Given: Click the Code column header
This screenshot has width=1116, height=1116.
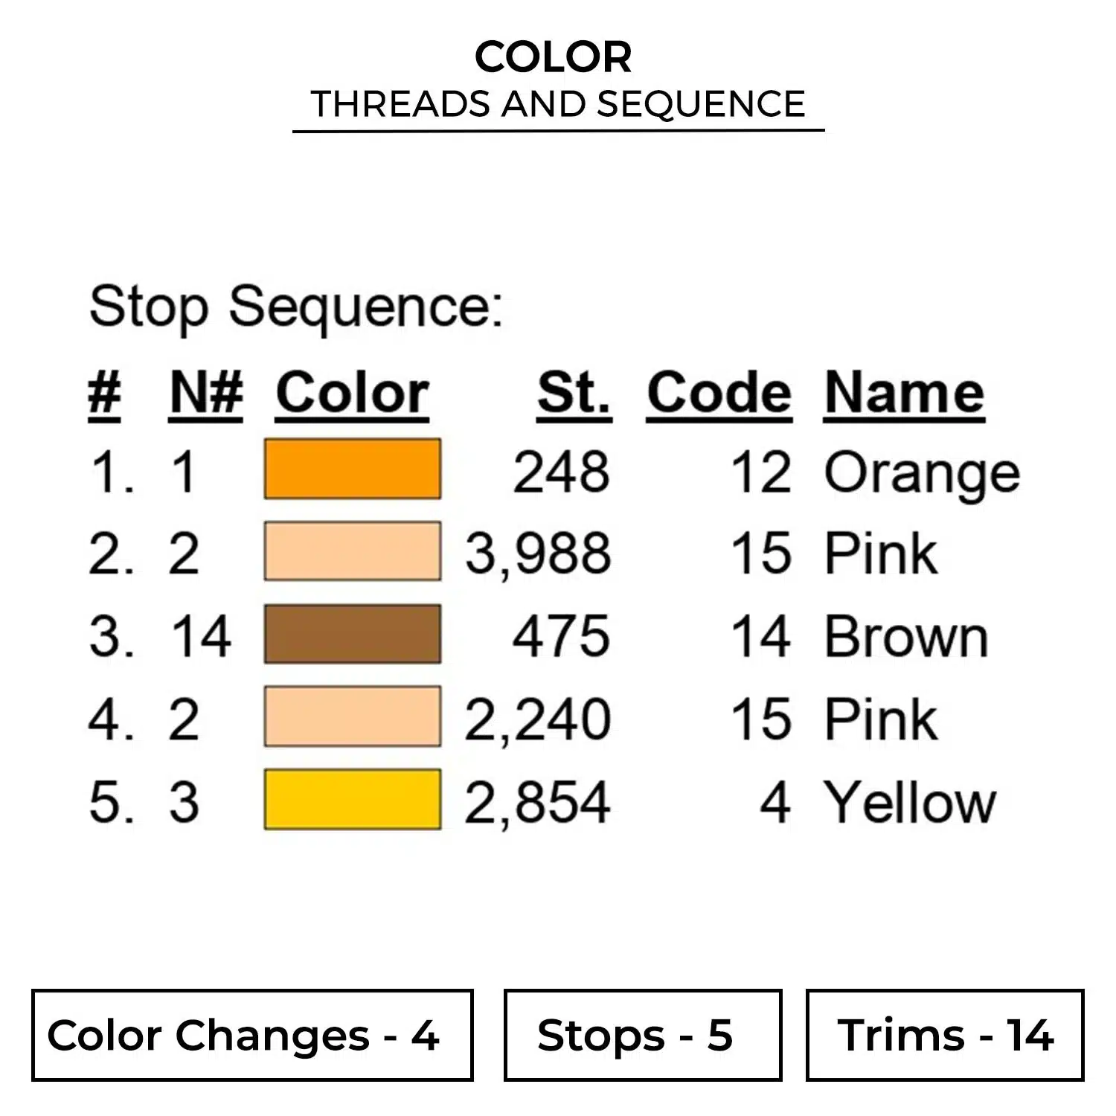Looking at the screenshot, I should coord(719,393).
